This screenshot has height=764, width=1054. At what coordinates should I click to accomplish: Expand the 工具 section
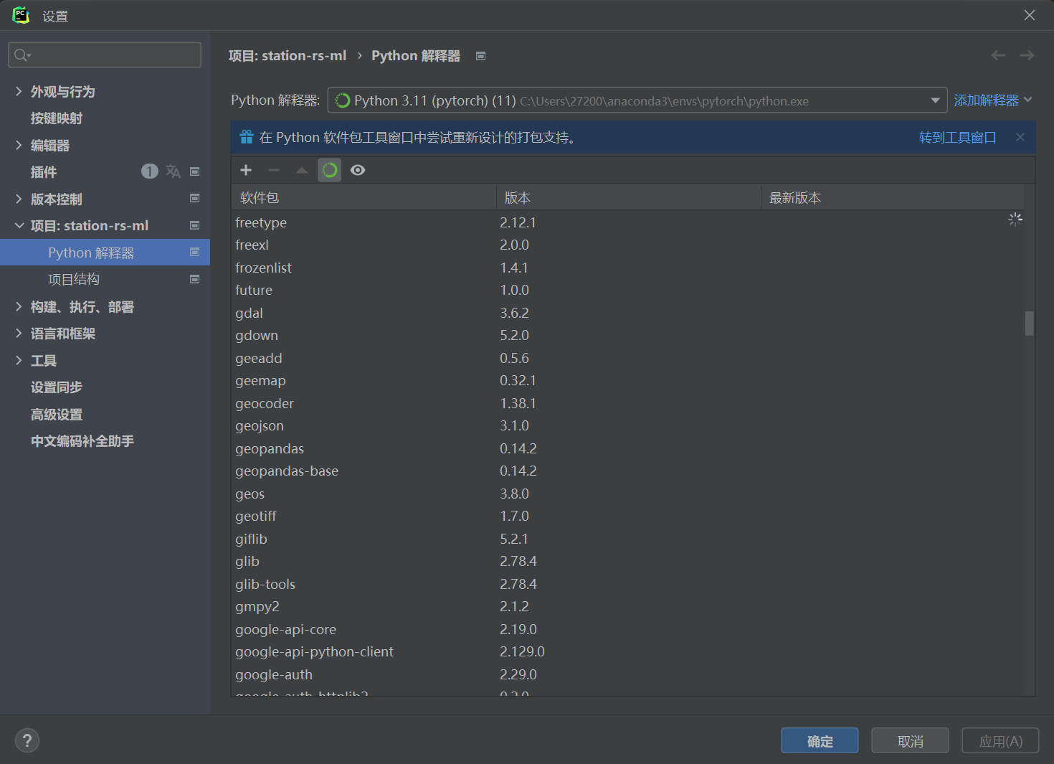pos(19,360)
